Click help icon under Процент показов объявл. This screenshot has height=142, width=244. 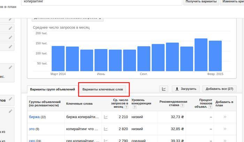(211, 107)
